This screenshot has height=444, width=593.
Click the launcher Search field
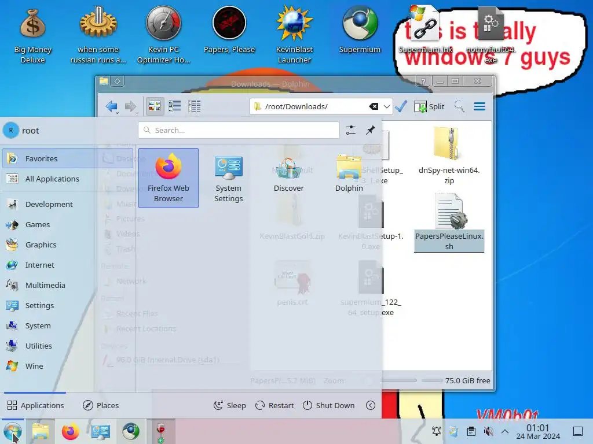click(239, 130)
